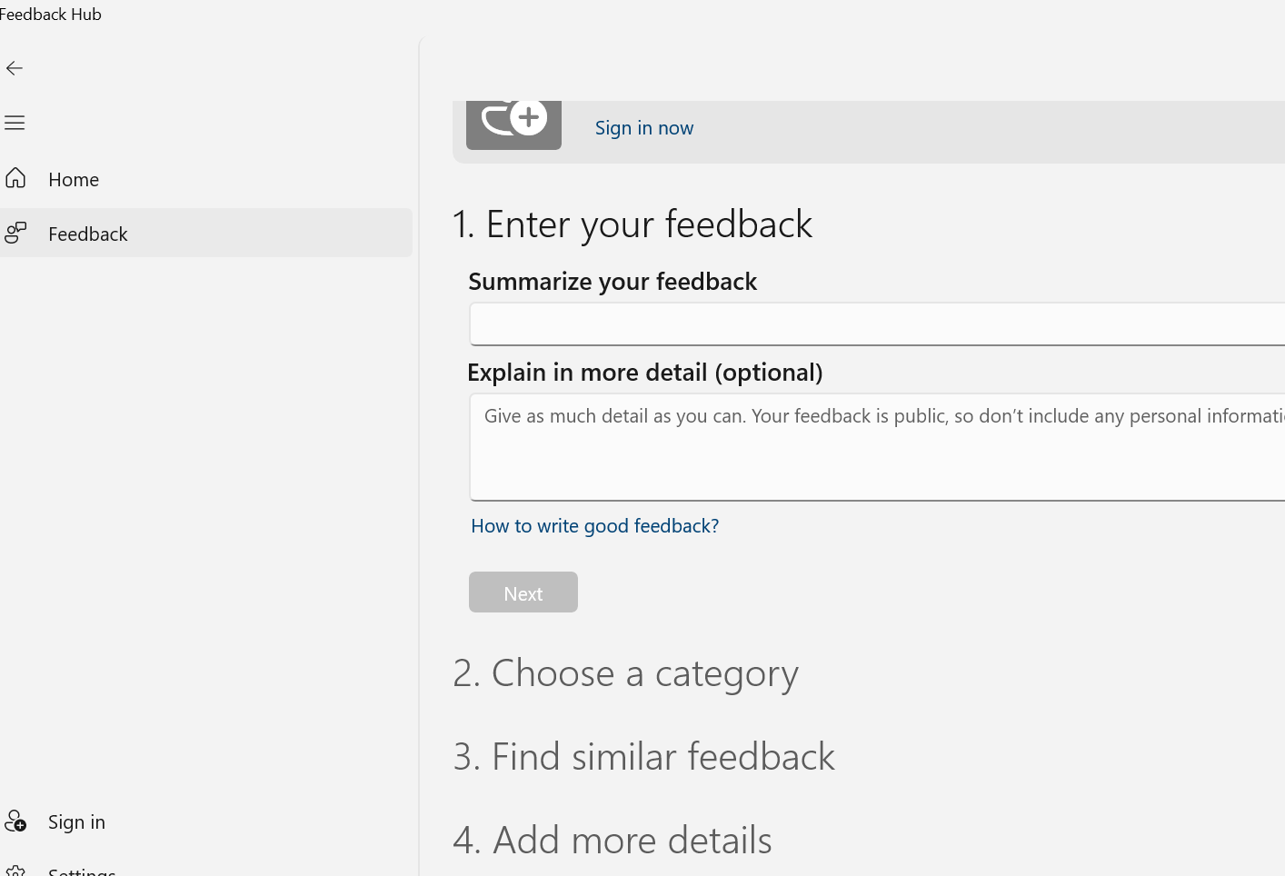This screenshot has height=876, width=1285.
Task: Expand the Find similar feedback section
Action: coord(643,756)
